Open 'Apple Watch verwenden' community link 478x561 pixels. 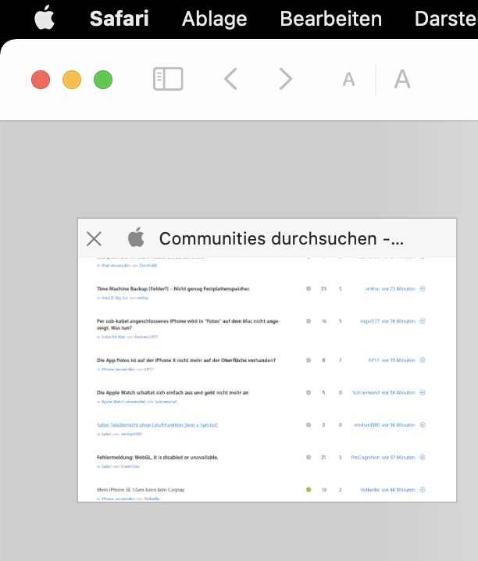click(123, 402)
